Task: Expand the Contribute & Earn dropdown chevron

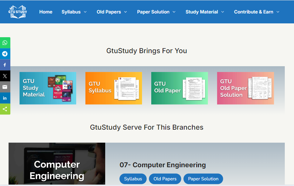Action: [x=278, y=12]
